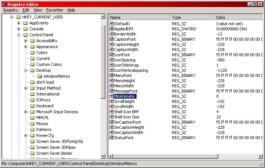Viewport: 265px width, 168px height.
Task: Select the IconTitleWrap value name
Action: [x=126, y=65]
